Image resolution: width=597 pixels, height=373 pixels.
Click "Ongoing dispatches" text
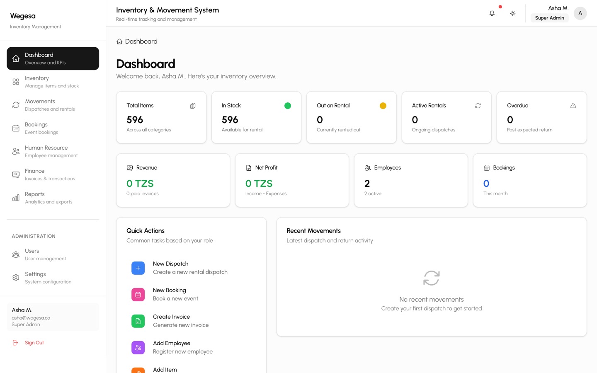tap(433, 130)
